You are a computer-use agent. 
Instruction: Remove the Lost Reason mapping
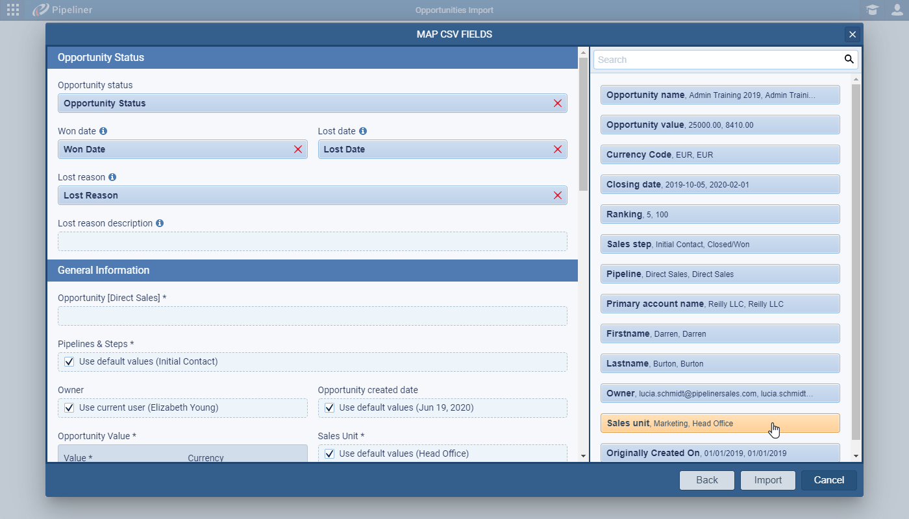pyautogui.click(x=557, y=195)
